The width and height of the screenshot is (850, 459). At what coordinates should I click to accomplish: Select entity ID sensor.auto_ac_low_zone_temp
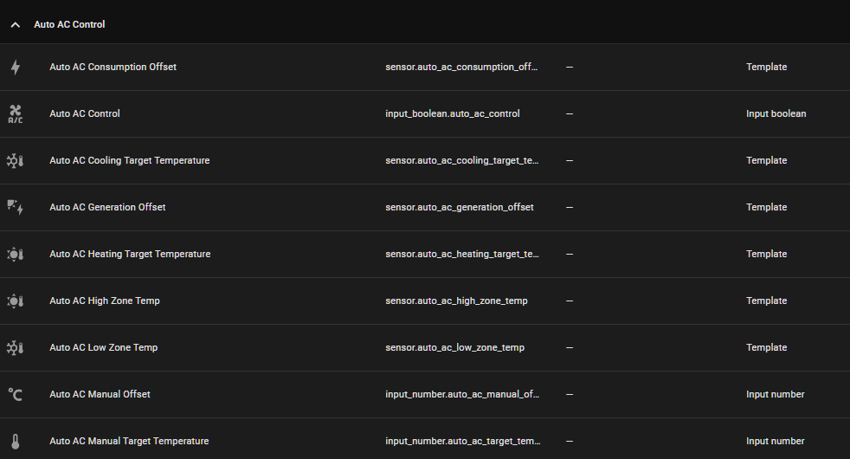(454, 348)
